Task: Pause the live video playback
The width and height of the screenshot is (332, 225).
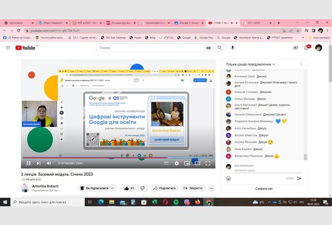Action: [x=28, y=163]
